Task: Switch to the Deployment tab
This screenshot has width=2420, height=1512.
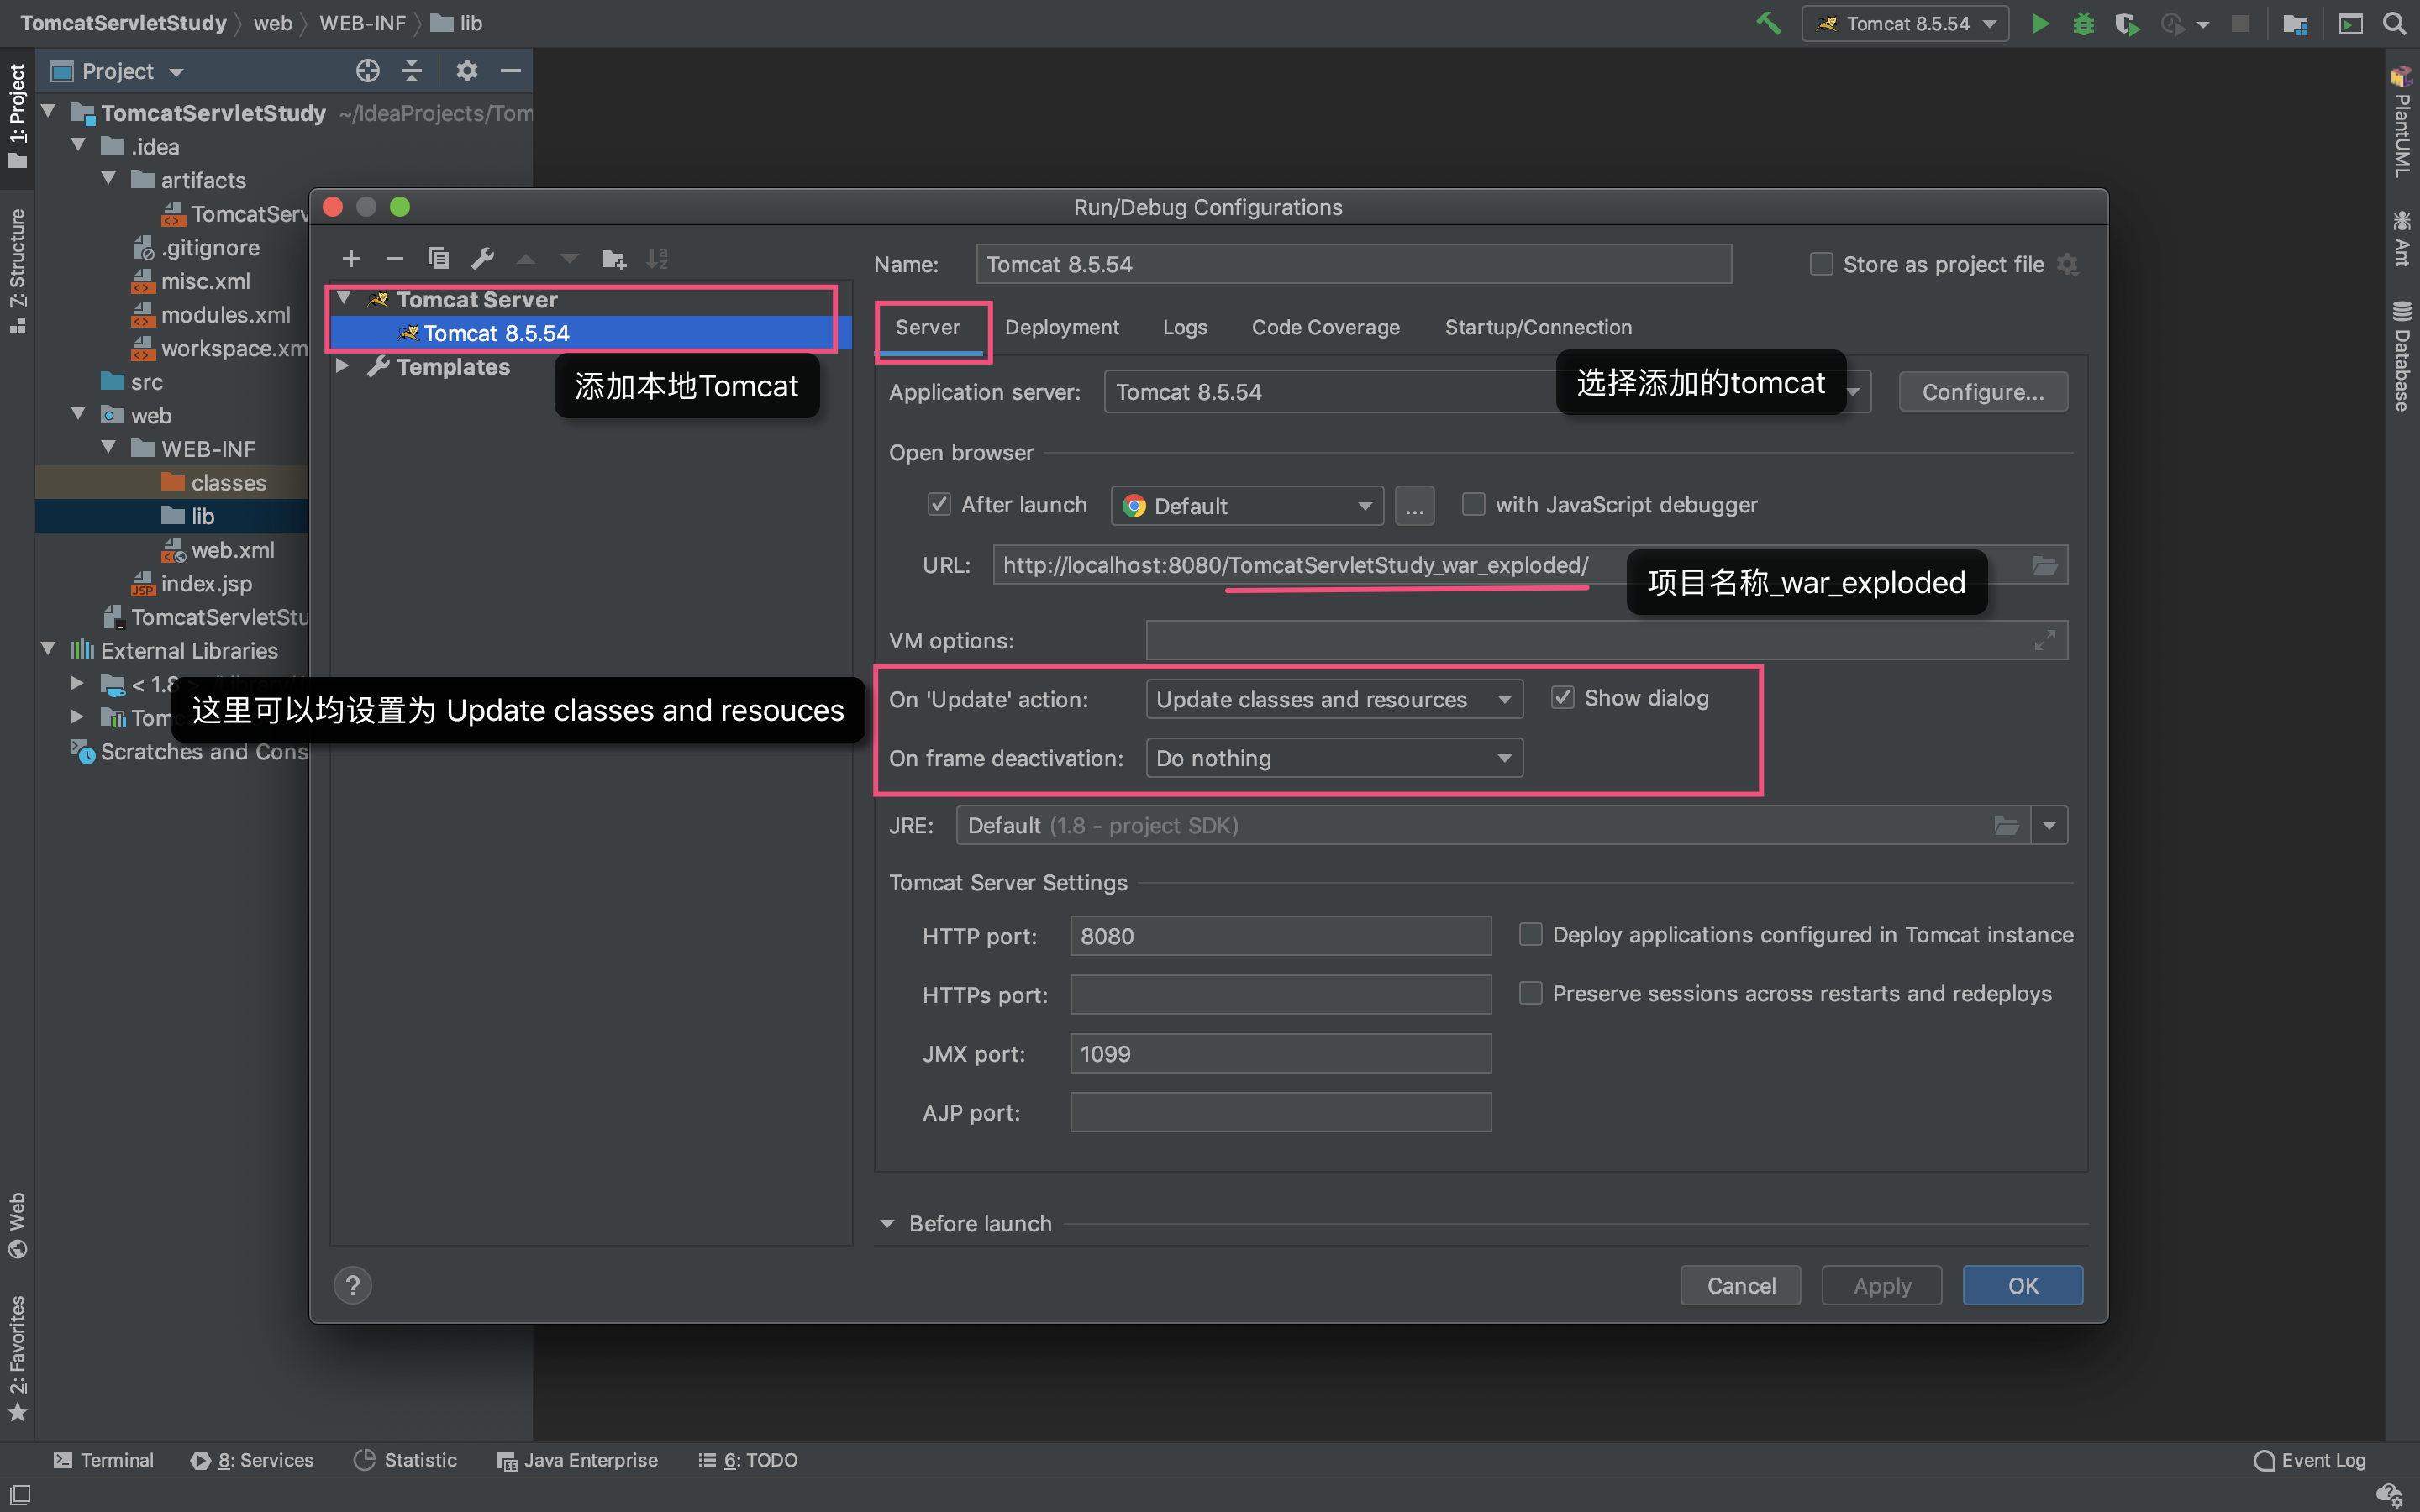Action: point(1061,327)
